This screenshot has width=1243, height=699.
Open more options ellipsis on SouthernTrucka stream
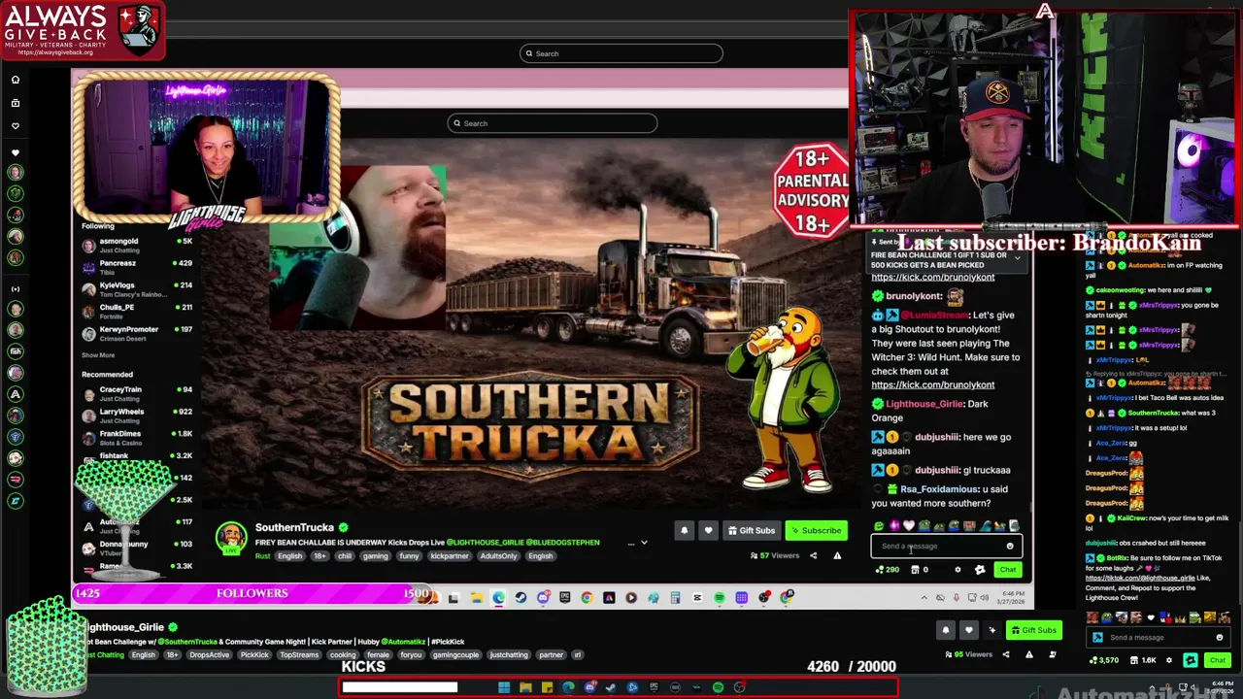630,544
